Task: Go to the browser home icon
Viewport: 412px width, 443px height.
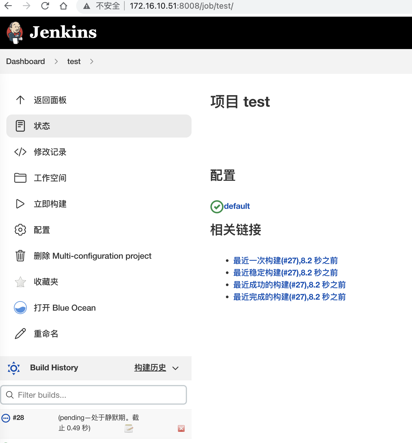Action: click(63, 6)
